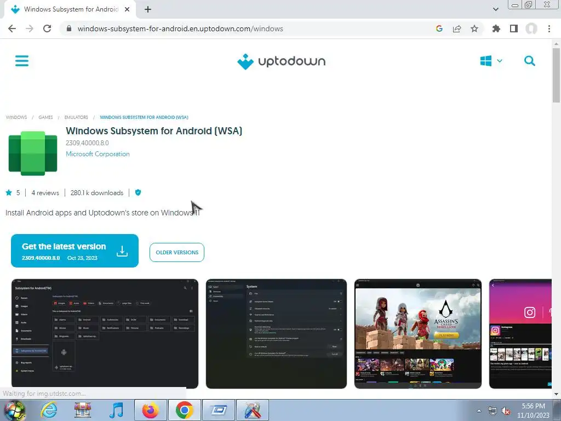Screen dimensions: 561x421
Task: Open the GAMES breadcrumb link
Action: (45, 117)
